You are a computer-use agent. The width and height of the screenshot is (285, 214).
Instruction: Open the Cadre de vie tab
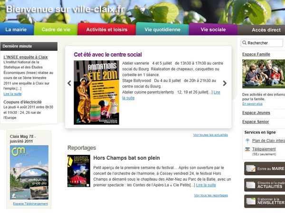(56, 29)
